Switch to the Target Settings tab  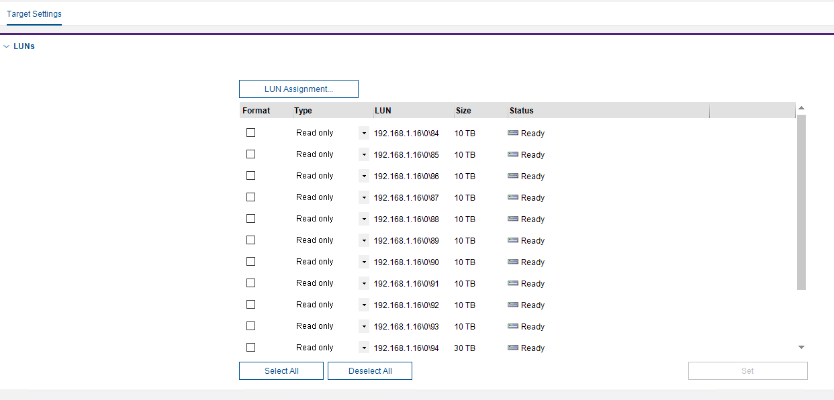[x=34, y=14]
